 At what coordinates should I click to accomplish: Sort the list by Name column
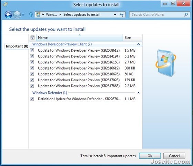(80, 38)
